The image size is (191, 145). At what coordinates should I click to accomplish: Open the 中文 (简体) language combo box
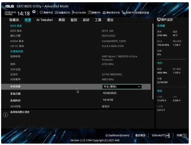pos(122,87)
